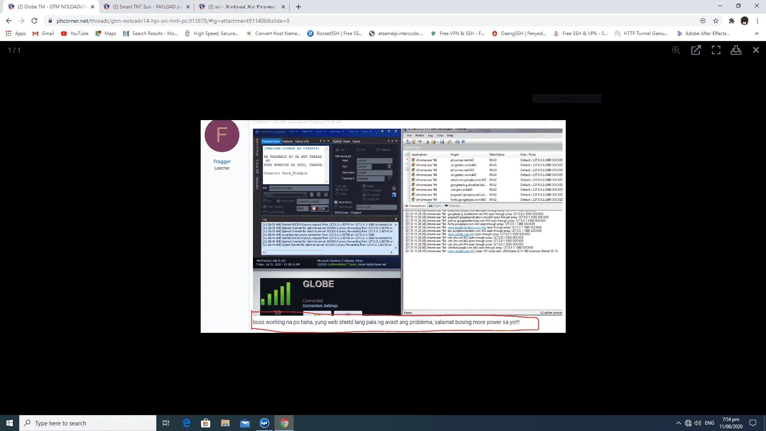Open File Explorer from taskbar
766x431 pixels.
click(x=225, y=423)
